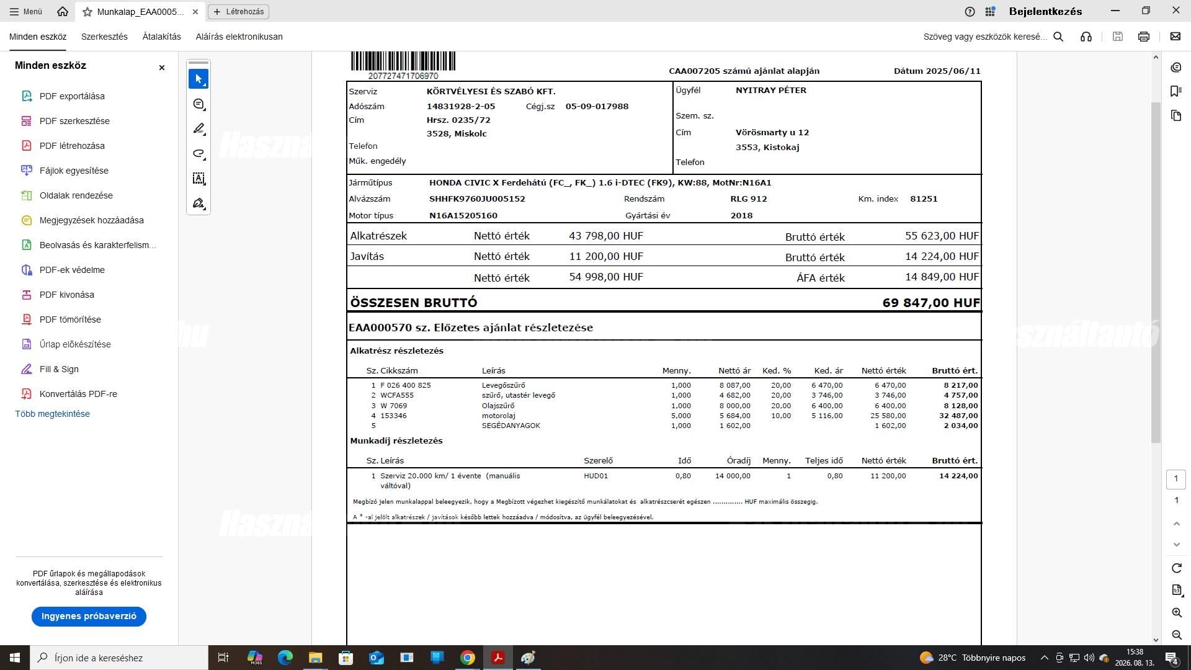Open the Menü hamburger menu
Viewport: 1191px width, 670px height.
pos(26,11)
